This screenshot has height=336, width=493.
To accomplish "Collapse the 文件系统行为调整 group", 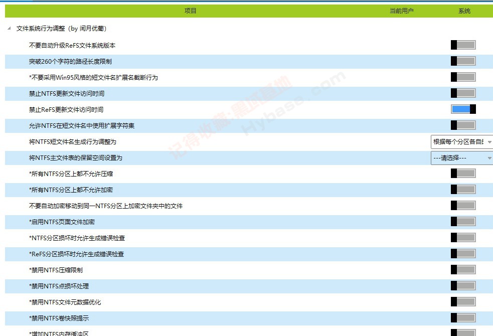I will (9, 28).
